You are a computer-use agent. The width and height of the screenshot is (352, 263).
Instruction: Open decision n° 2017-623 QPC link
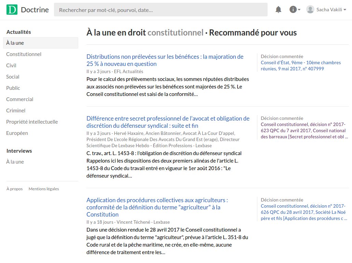coord(304,130)
